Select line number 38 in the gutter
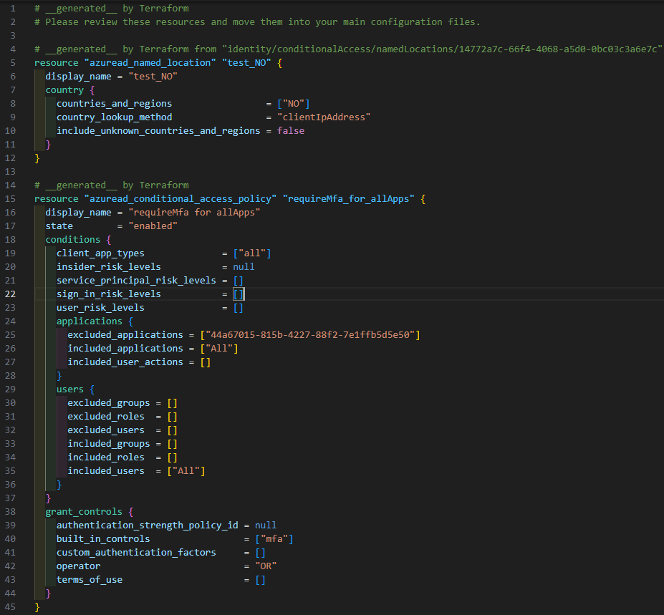This screenshot has width=664, height=615. coord(13,512)
